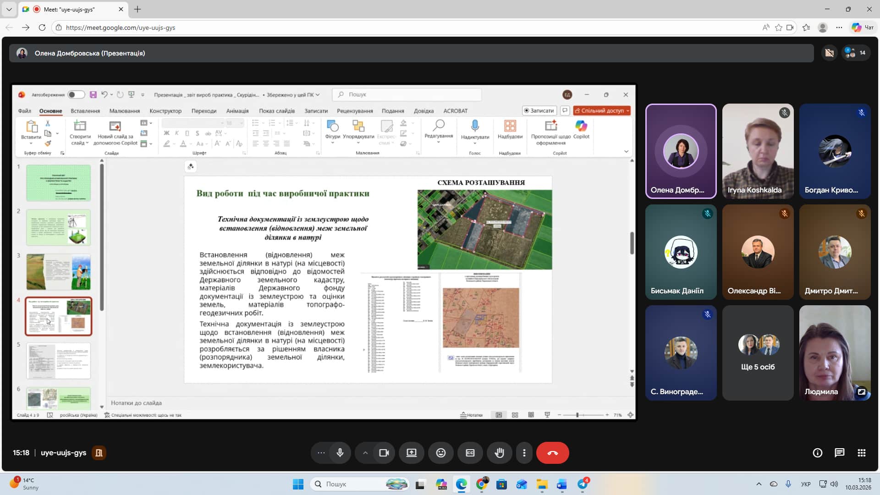Screen dimensions: 880x495
Task: Raise hand in the meeting
Action: point(499,453)
